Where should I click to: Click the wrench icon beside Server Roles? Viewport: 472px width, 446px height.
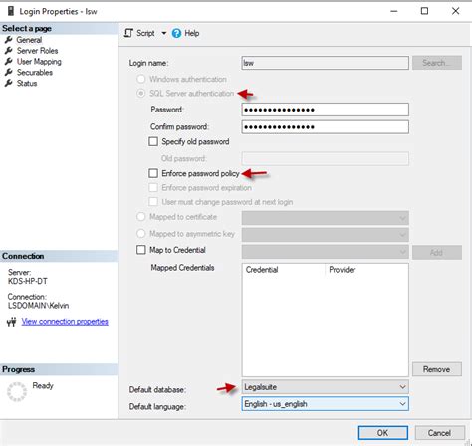coord(9,51)
